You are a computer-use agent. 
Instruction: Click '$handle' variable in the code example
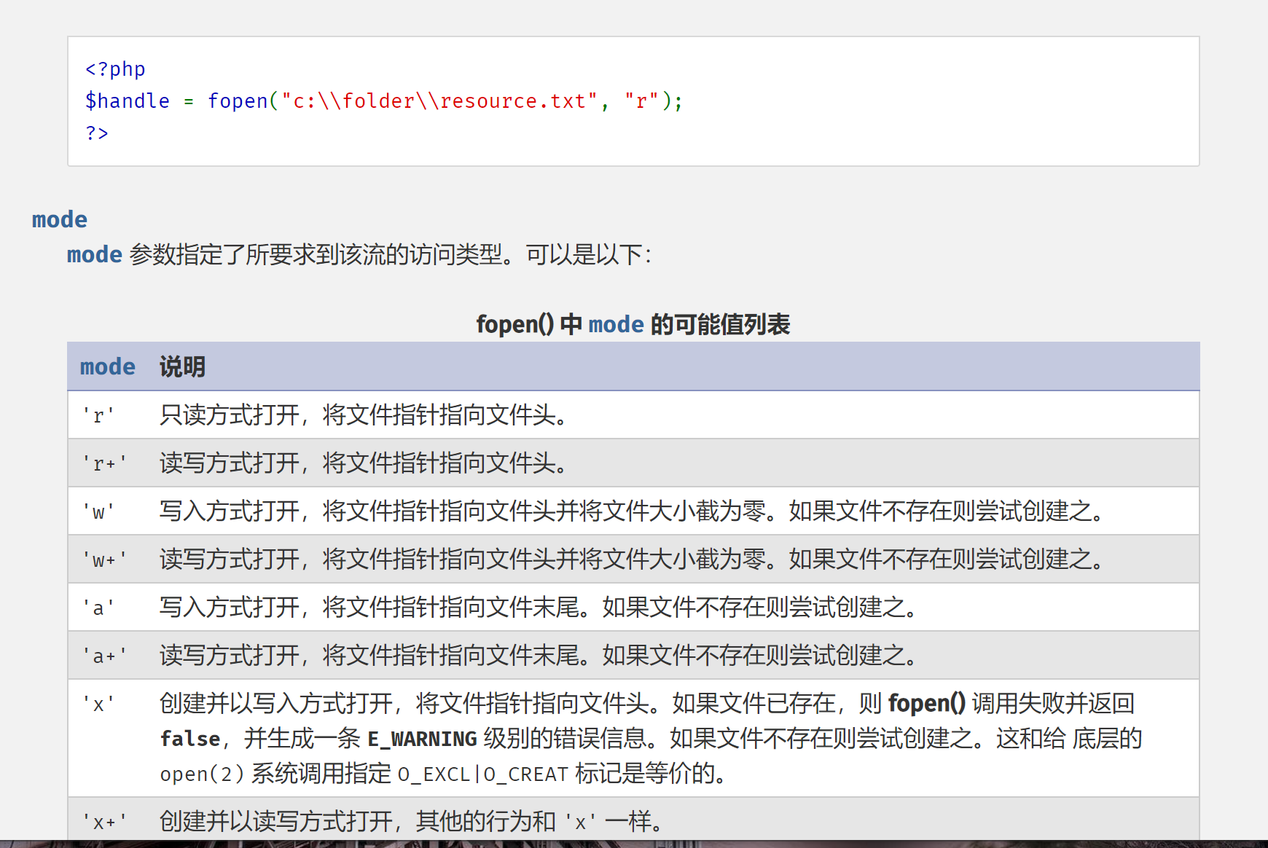coord(128,101)
